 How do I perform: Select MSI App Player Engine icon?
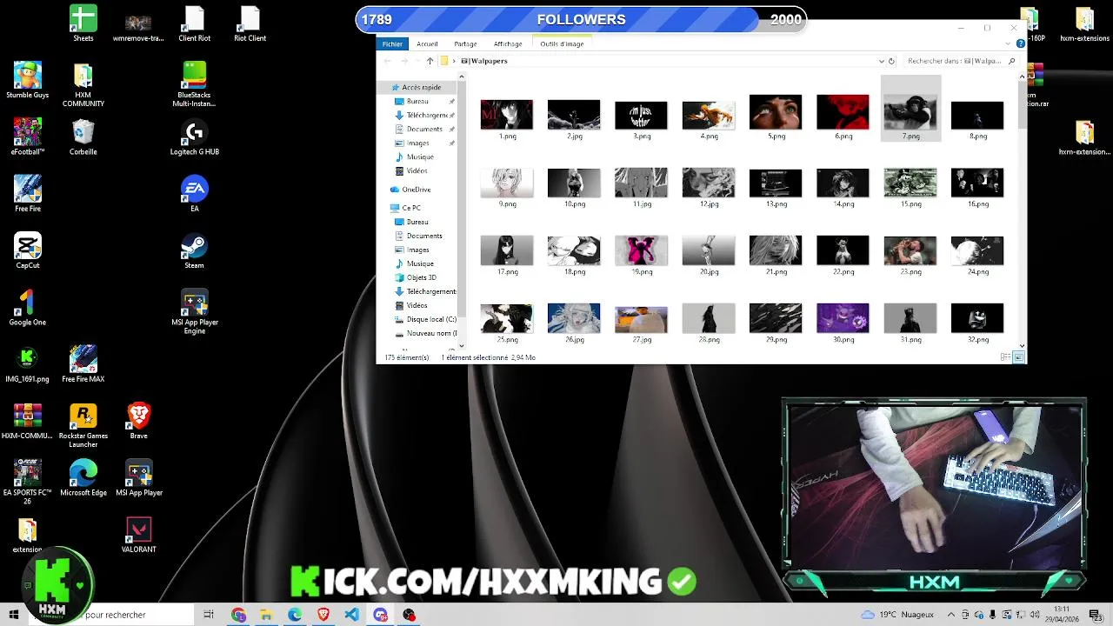[194, 311]
